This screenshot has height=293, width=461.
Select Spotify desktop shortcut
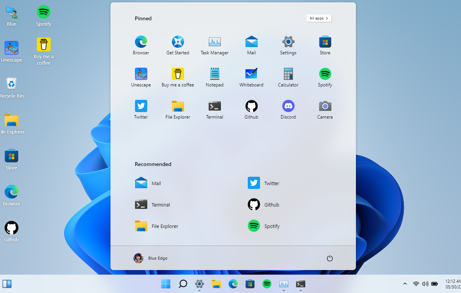(44, 16)
